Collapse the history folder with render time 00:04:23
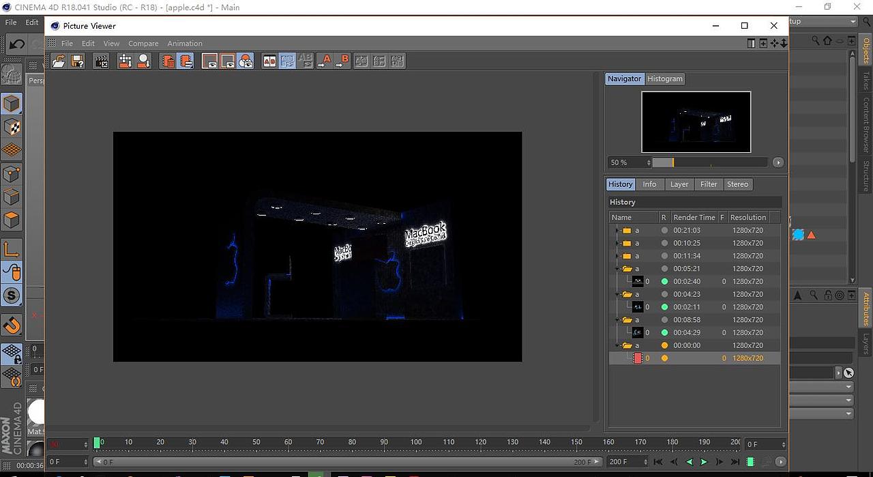This screenshot has width=873, height=477. coord(617,294)
